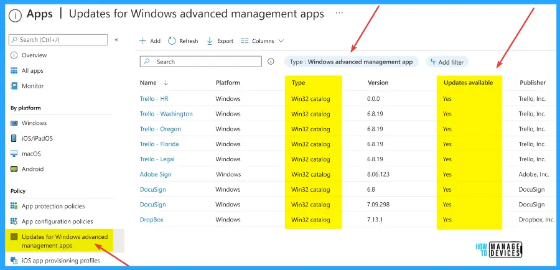The height and width of the screenshot is (270, 560).
Task: Open the Trello - HR app link
Action: pos(154,98)
